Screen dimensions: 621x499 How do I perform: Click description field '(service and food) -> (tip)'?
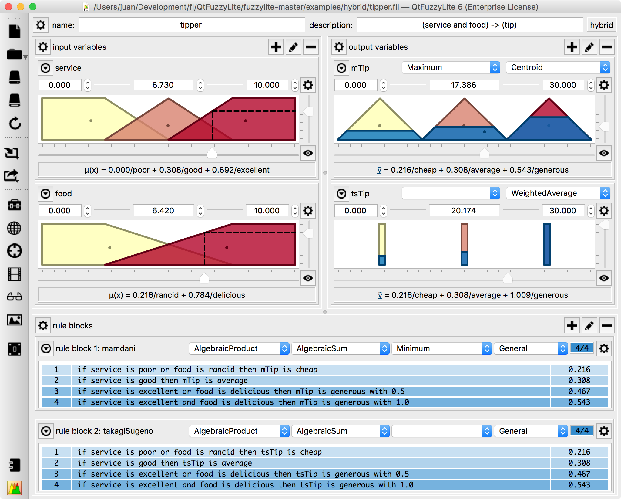click(470, 25)
